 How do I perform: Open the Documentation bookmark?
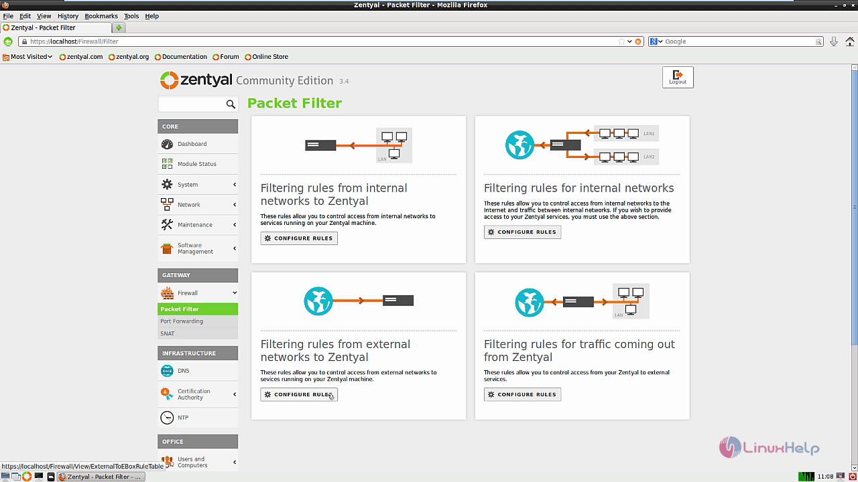point(180,57)
